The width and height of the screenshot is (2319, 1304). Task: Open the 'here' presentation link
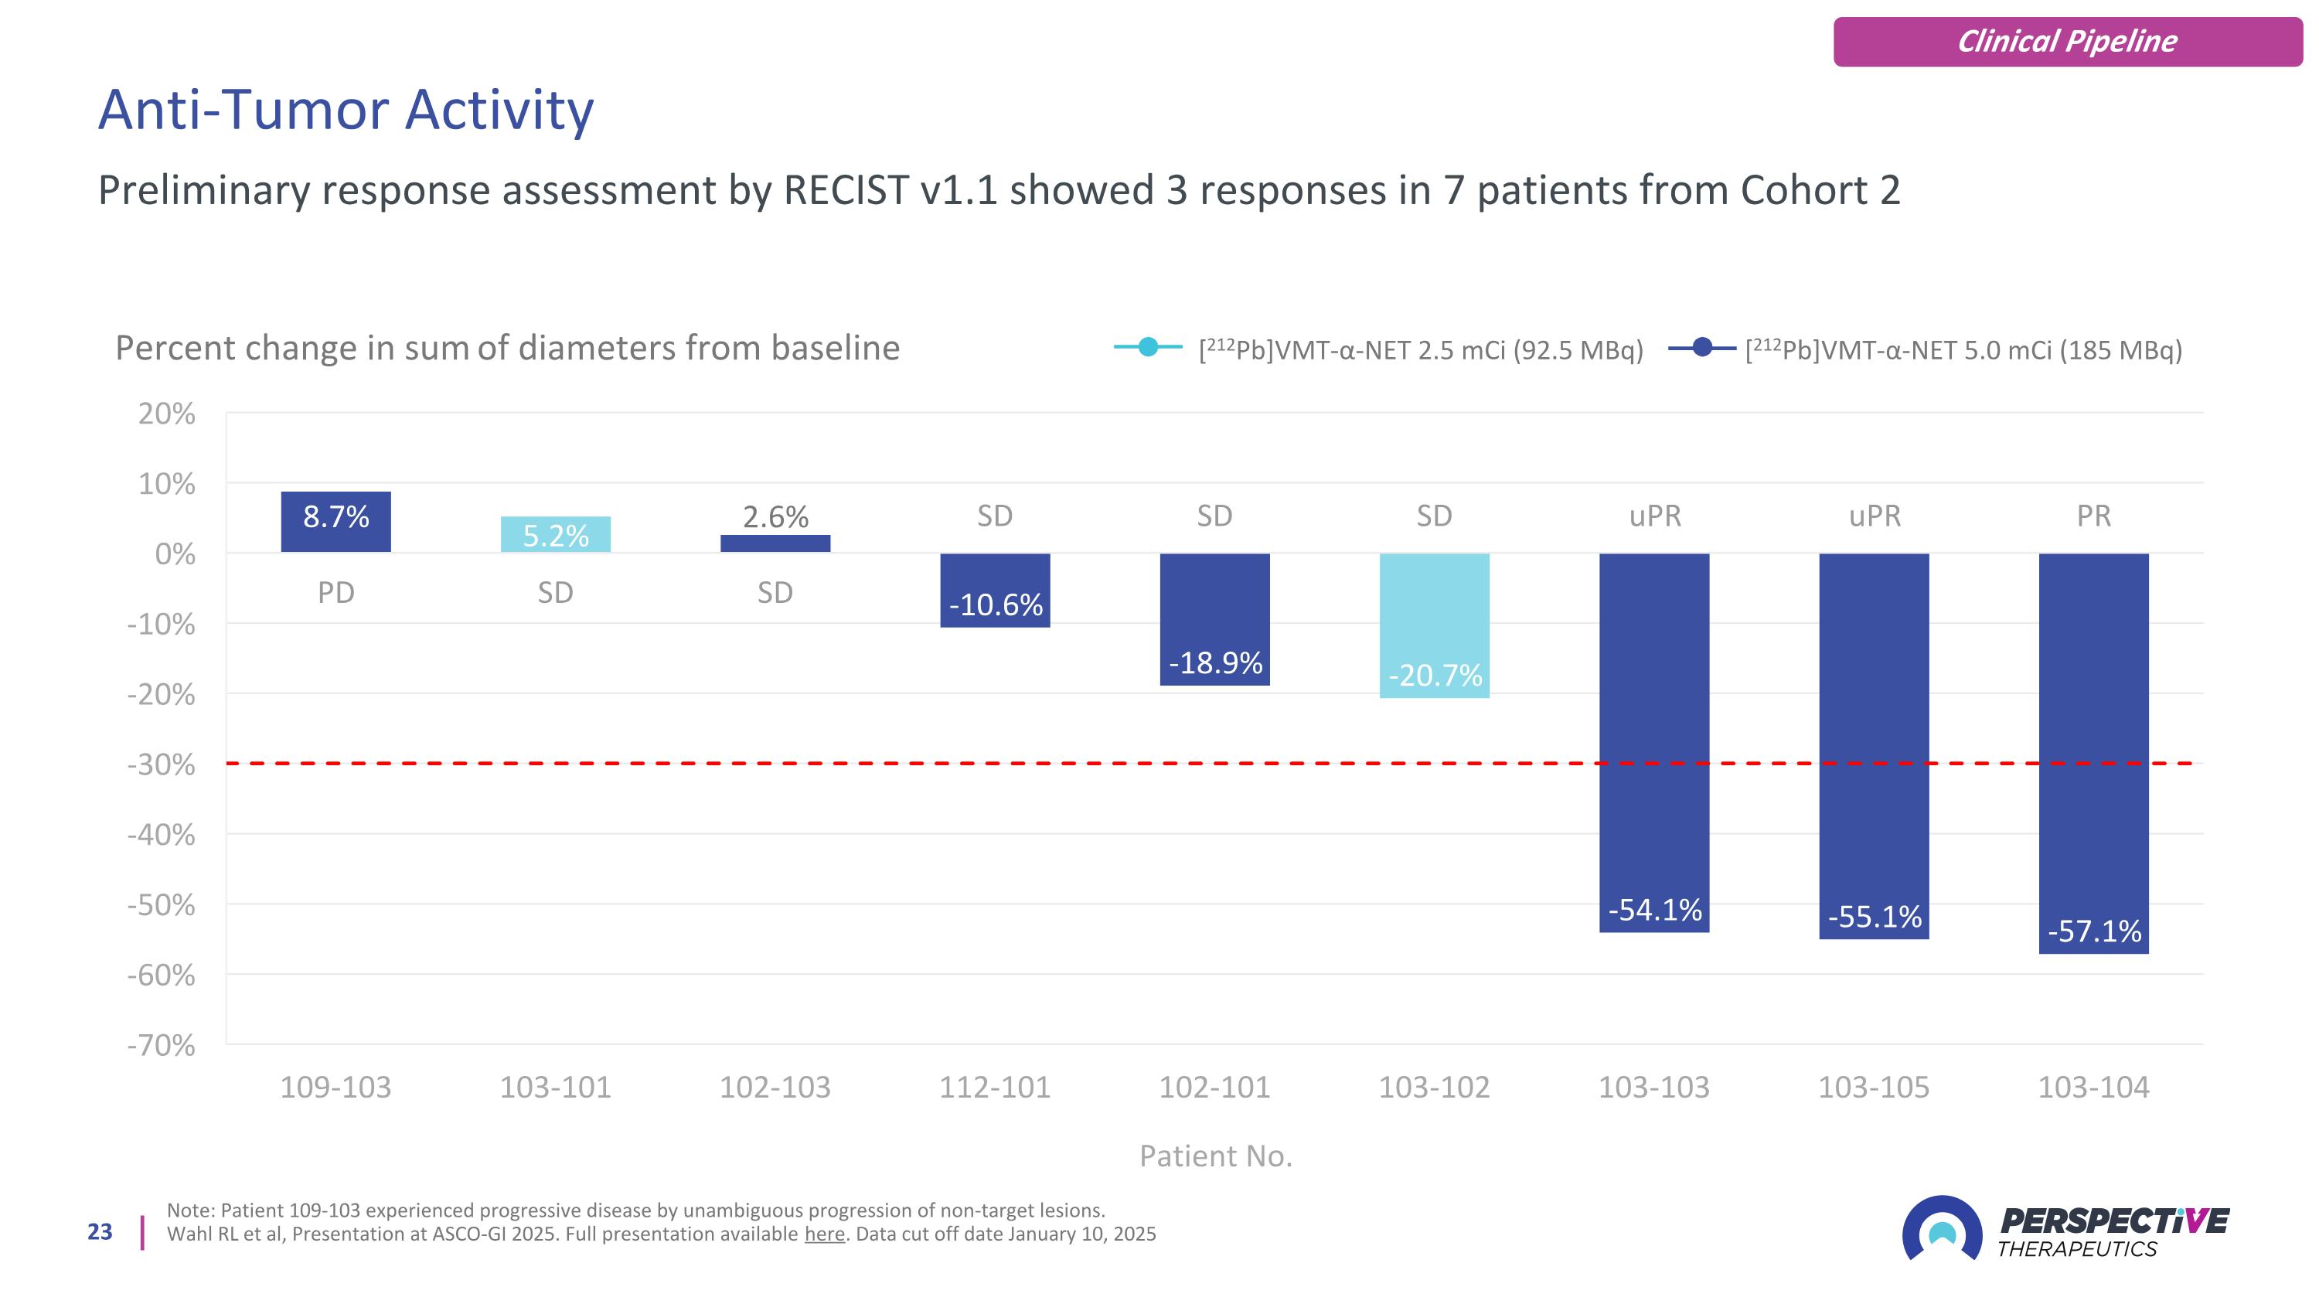825,1234
